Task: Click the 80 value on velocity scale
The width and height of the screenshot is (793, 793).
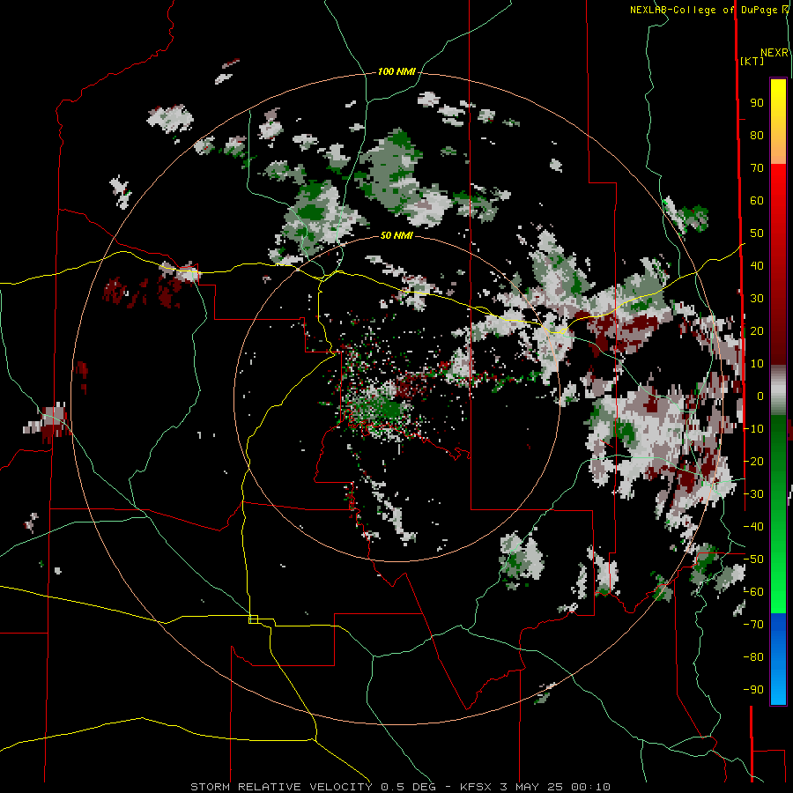Action: point(757,136)
